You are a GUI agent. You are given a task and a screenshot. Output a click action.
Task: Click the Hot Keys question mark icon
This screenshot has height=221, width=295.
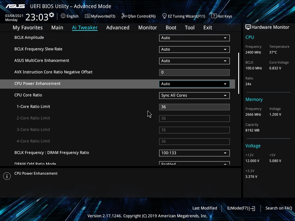point(214,16)
